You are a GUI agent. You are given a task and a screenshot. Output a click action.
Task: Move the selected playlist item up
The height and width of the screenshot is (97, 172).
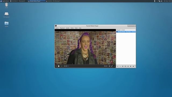click(x=131, y=66)
